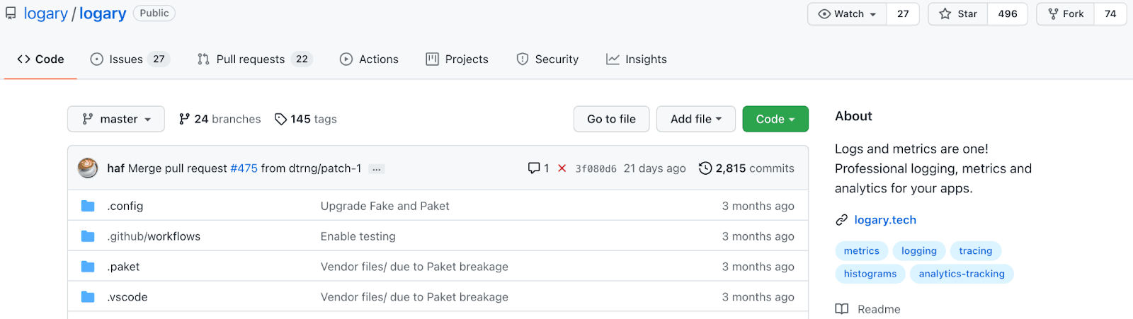Switch to the Issues tab
1133x319 pixels.
126,59
